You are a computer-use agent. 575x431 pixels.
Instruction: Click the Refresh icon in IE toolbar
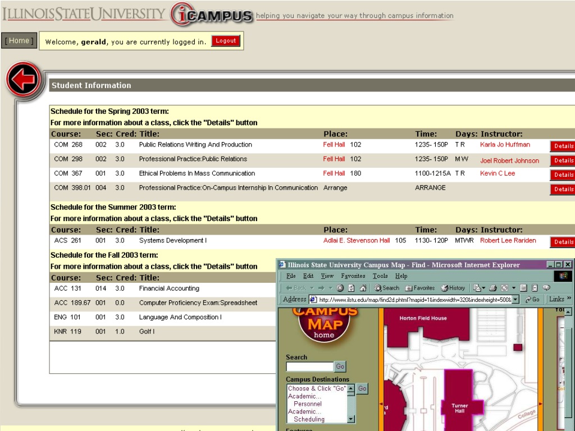pyautogui.click(x=352, y=288)
